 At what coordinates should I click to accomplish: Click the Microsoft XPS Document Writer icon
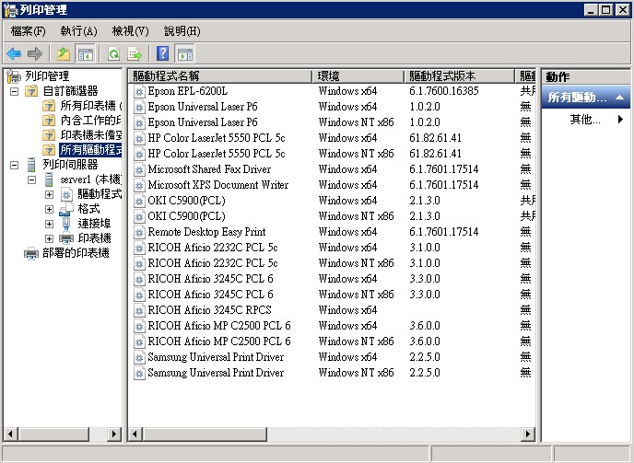pyautogui.click(x=139, y=185)
